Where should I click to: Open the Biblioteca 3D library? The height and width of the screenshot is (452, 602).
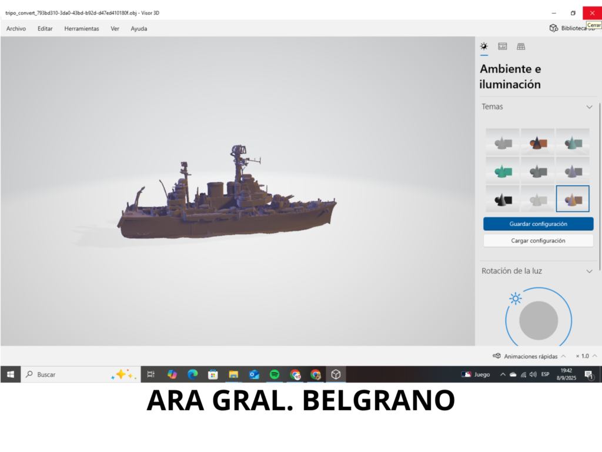572,28
